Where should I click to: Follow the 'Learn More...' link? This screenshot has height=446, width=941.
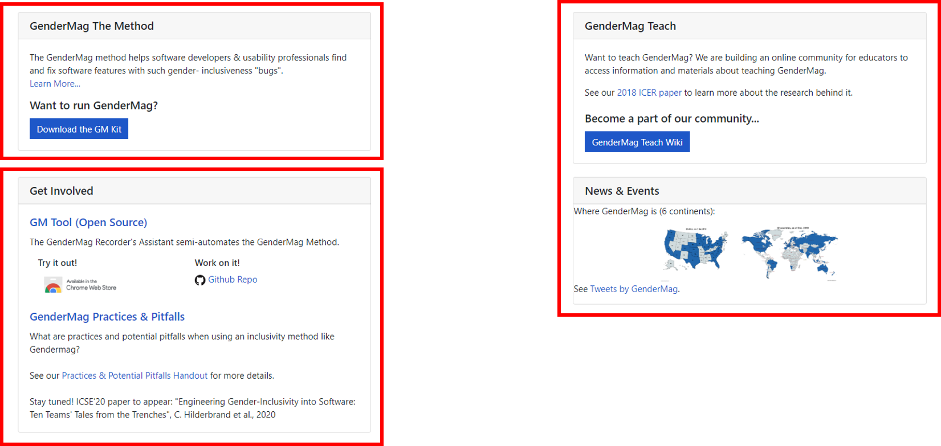[x=55, y=84]
